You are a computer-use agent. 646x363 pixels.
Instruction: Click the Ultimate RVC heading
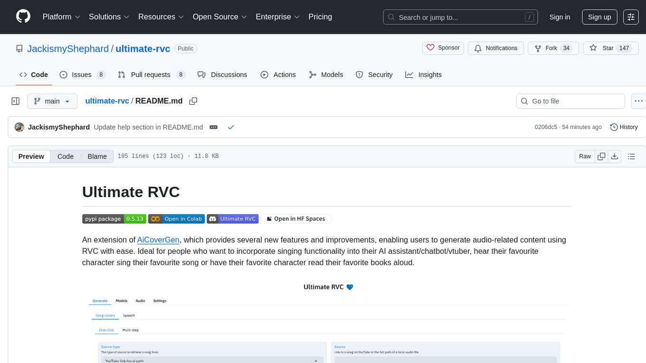click(x=131, y=192)
